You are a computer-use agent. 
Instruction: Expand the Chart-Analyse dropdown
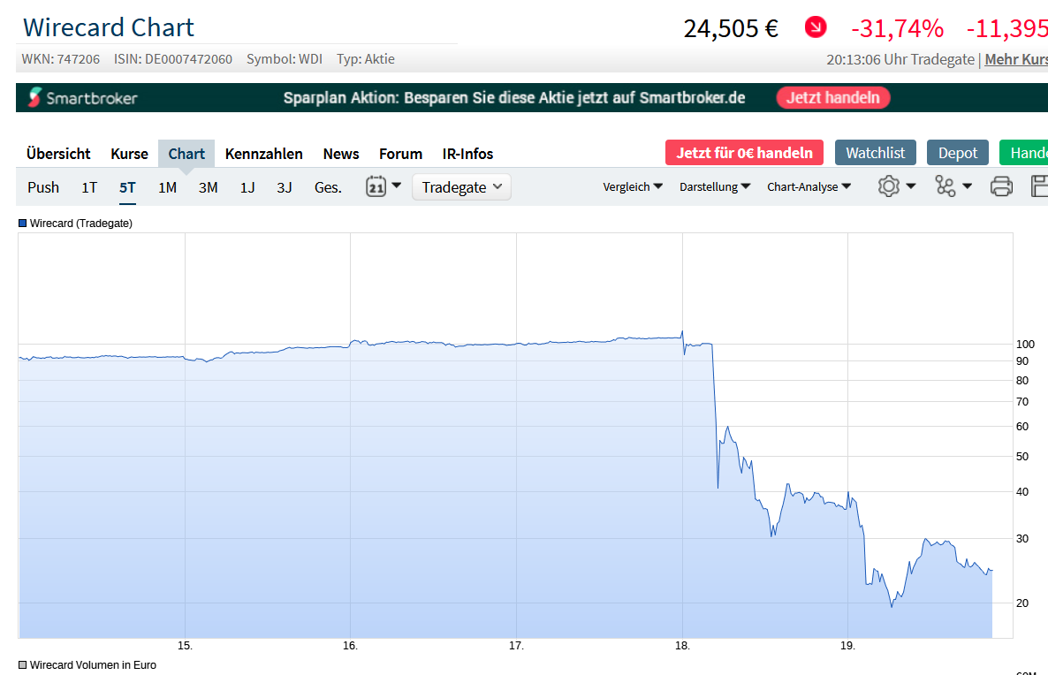pyautogui.click(x=809, y=187)
